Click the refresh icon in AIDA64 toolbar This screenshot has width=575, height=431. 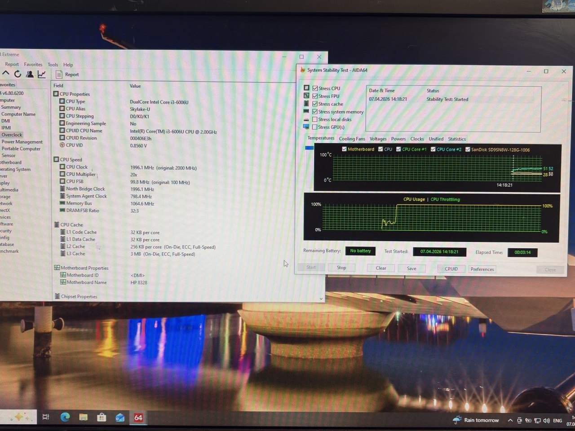tap(18, 74)
